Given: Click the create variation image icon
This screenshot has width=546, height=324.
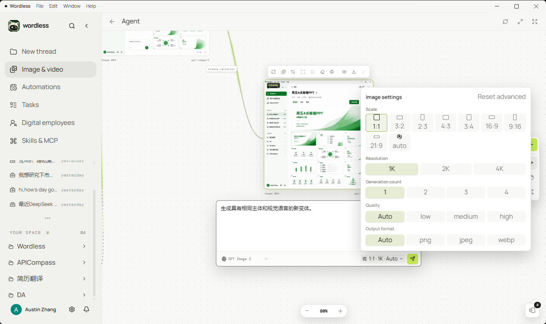Looking at the screenshot, I should [283, 72].
